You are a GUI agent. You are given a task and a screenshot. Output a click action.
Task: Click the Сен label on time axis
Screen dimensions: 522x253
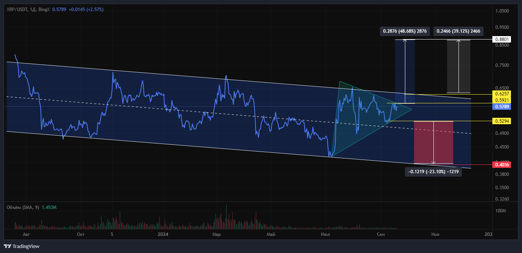pyautogui.click(x=381, y=235)
